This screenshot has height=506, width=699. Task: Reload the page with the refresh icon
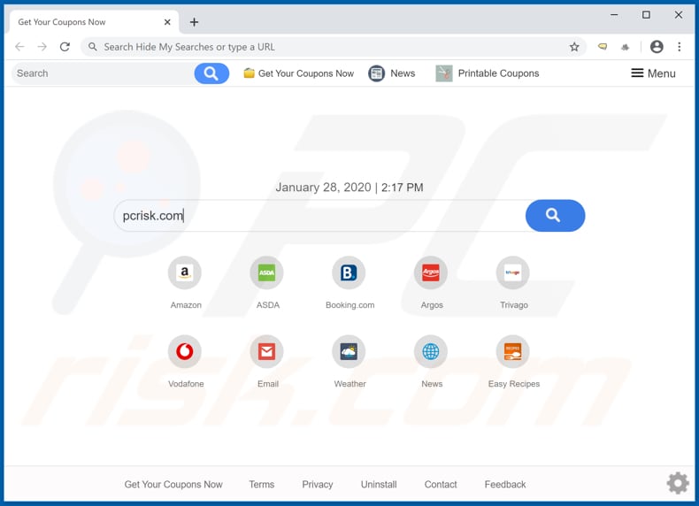tap(65, 47)
